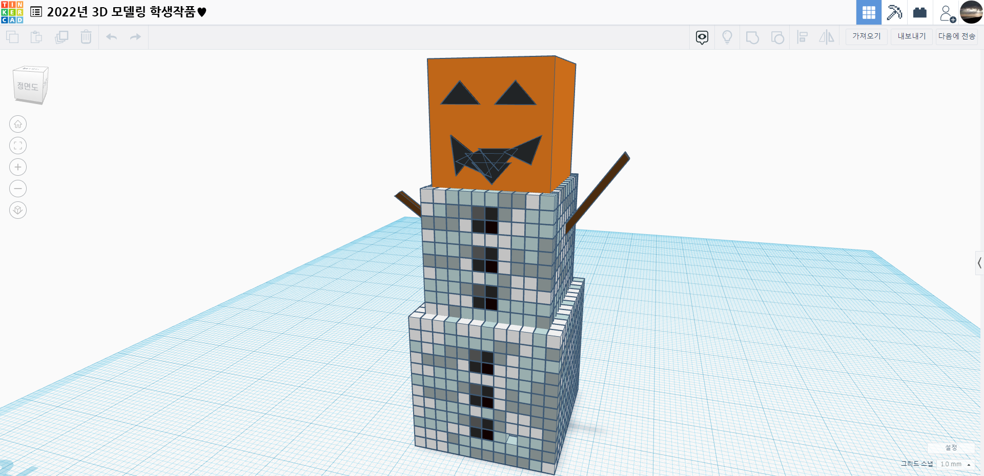
Task: Open the 설정 workplane settings
Action: 951,448
